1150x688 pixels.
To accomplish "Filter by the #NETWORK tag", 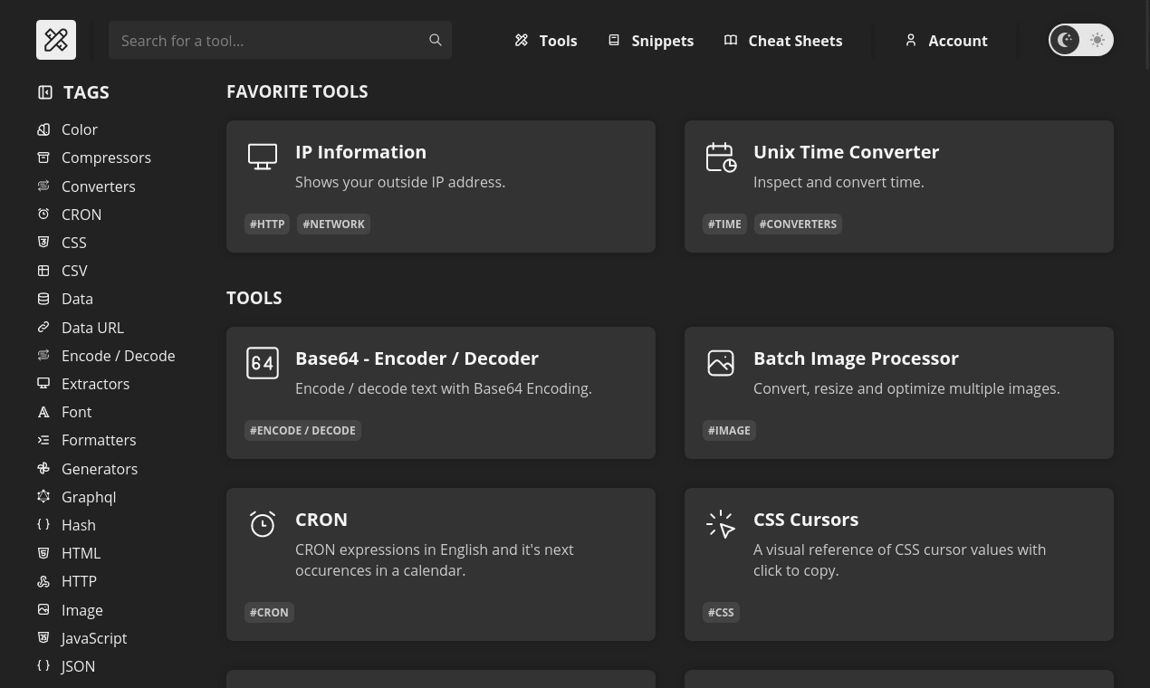I will click(x=334, y=224).
